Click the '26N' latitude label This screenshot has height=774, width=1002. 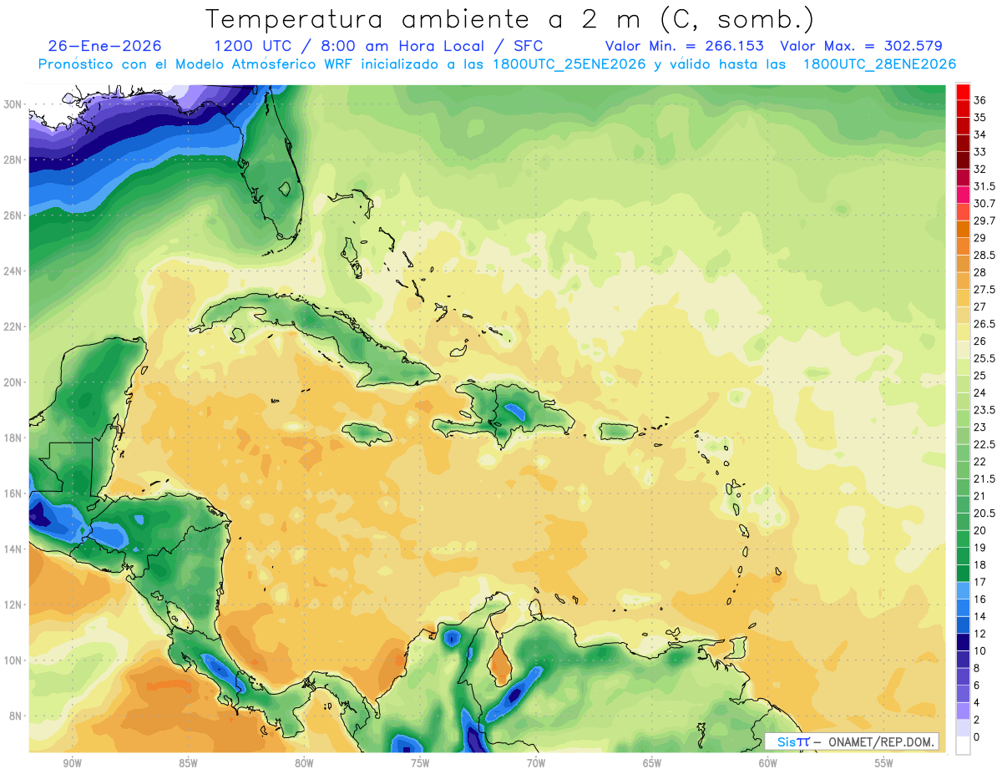[x=13, y=215]
